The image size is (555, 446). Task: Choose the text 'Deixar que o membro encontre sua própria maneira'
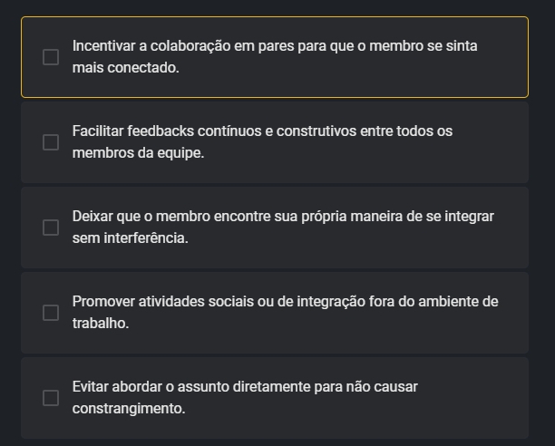(x=238, y=217)
